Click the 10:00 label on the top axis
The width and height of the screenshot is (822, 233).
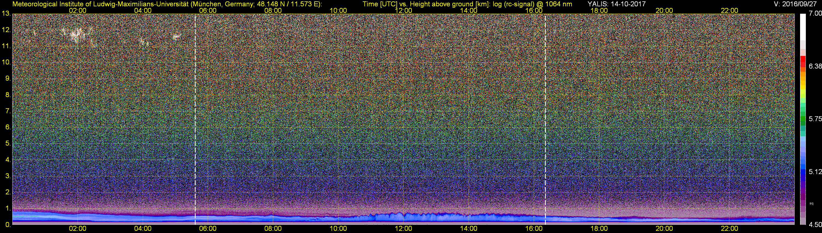[338, 10]
